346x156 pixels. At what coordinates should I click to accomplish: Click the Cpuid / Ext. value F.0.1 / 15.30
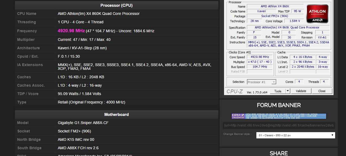click(69, 56)
